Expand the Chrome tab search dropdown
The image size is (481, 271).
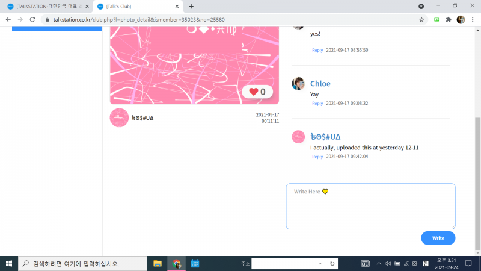click(x=420, y=6)
